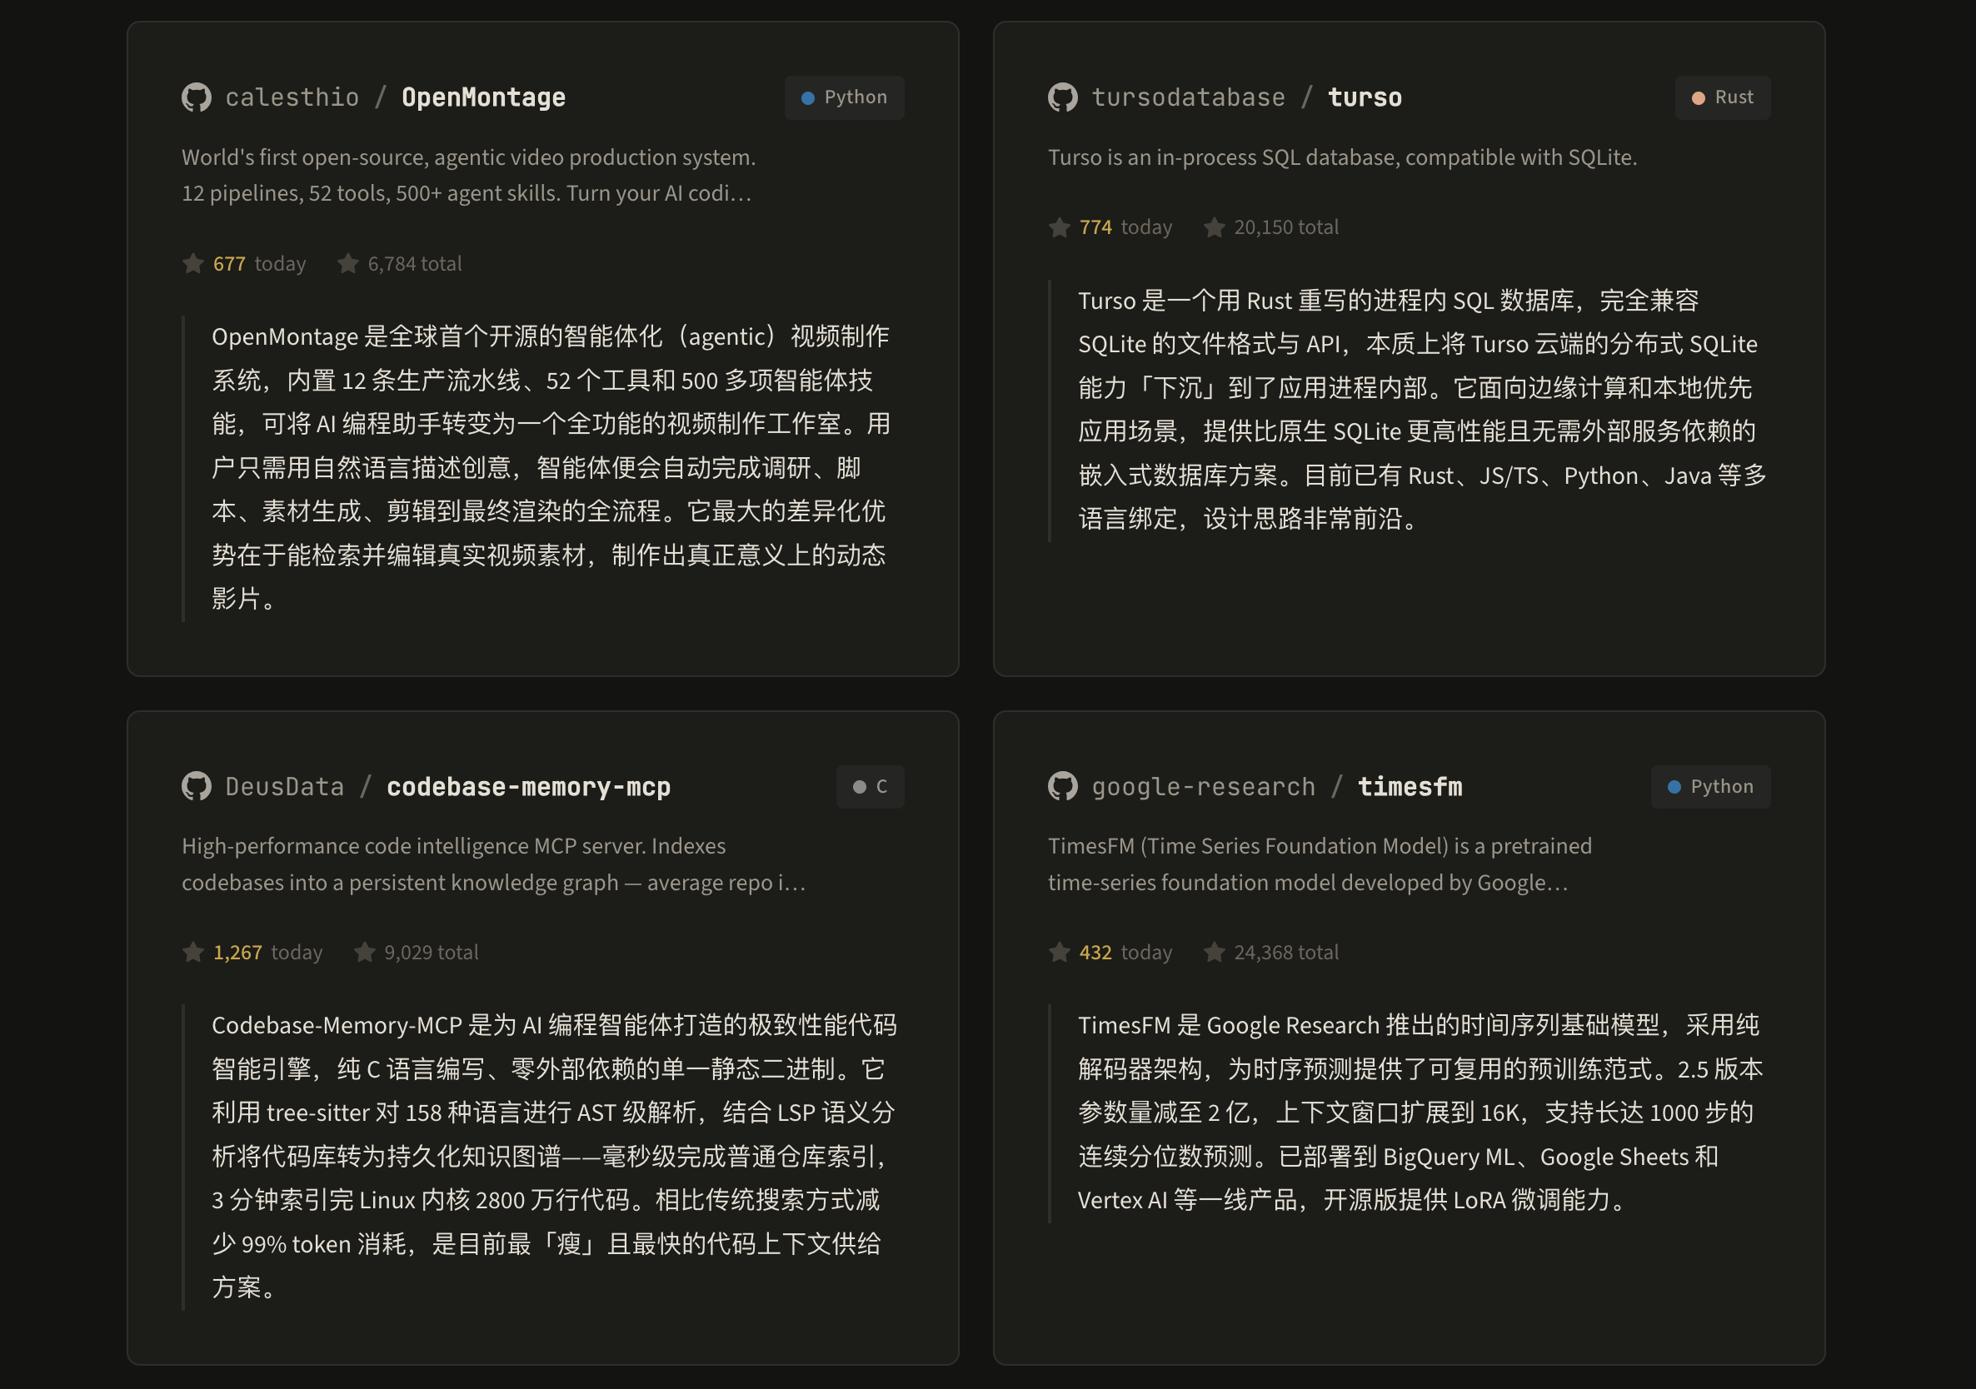This screenshot has width=1976, height=1389.
Task: Click the C language badge on codebase-memory-mcp card
Action: point(870,786)
